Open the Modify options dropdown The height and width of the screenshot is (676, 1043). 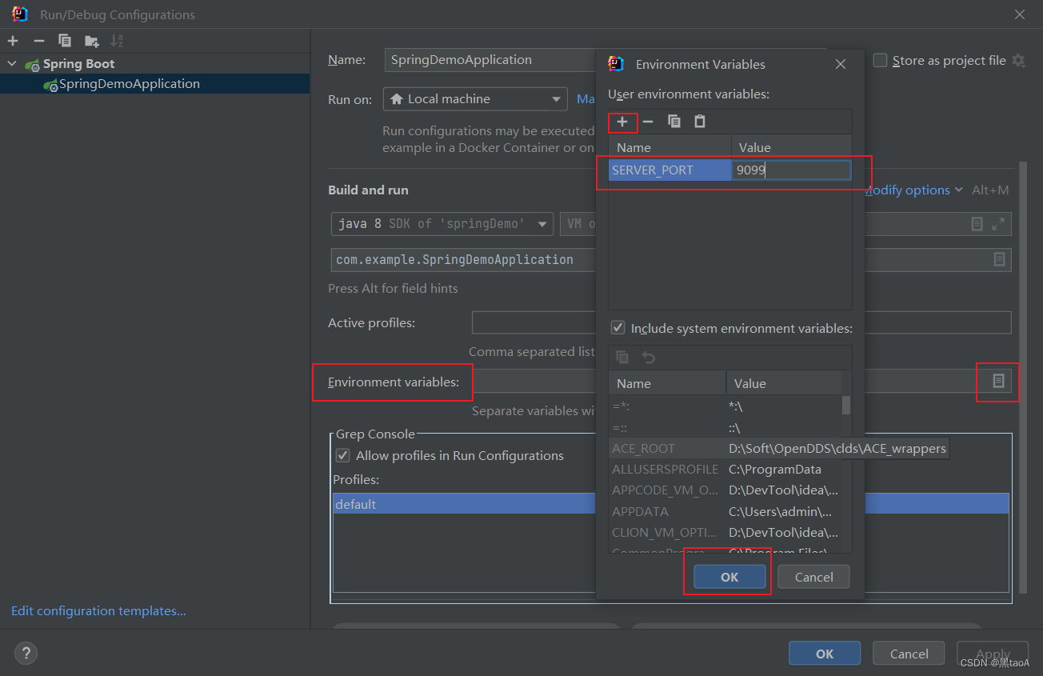click(913, 190)
